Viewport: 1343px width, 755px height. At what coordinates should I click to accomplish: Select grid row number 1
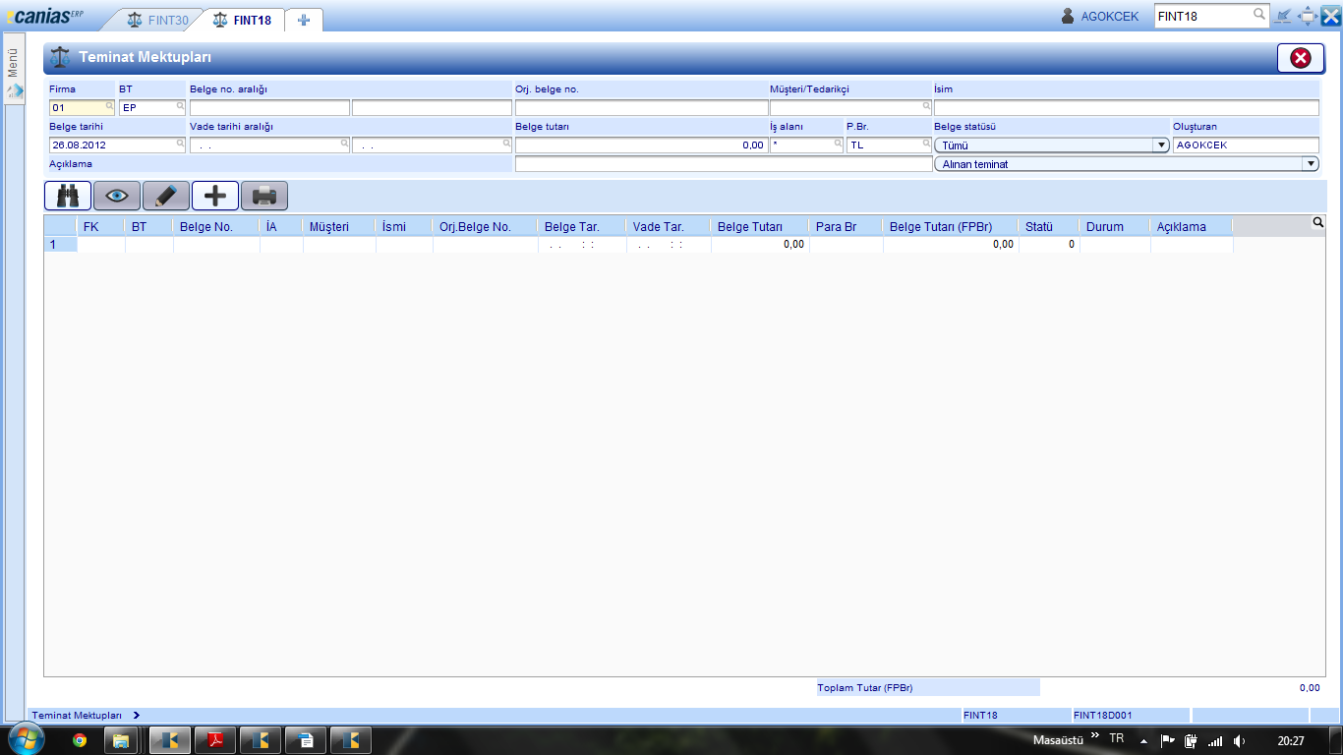tap(61, 245)
